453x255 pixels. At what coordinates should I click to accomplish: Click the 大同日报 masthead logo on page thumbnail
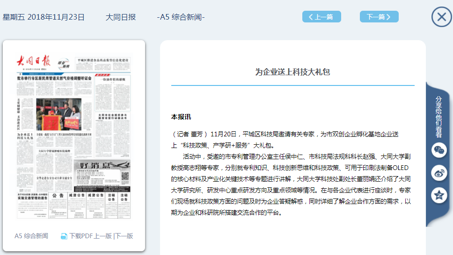(34, 61)
